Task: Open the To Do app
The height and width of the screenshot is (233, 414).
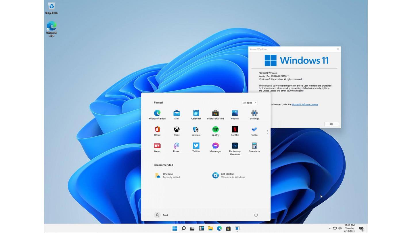Action: [254, 131]
